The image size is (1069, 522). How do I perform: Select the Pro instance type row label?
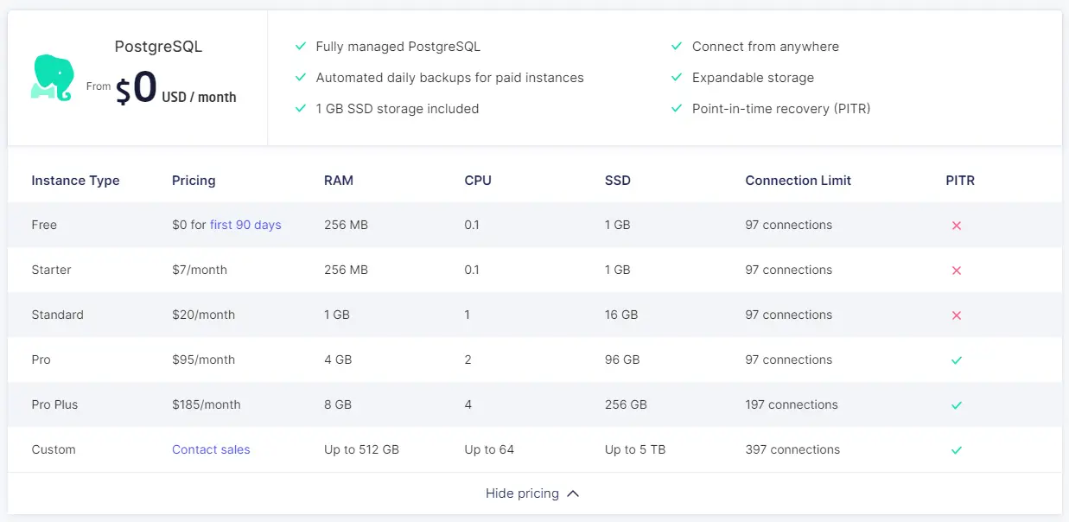[x=41, y=360]
